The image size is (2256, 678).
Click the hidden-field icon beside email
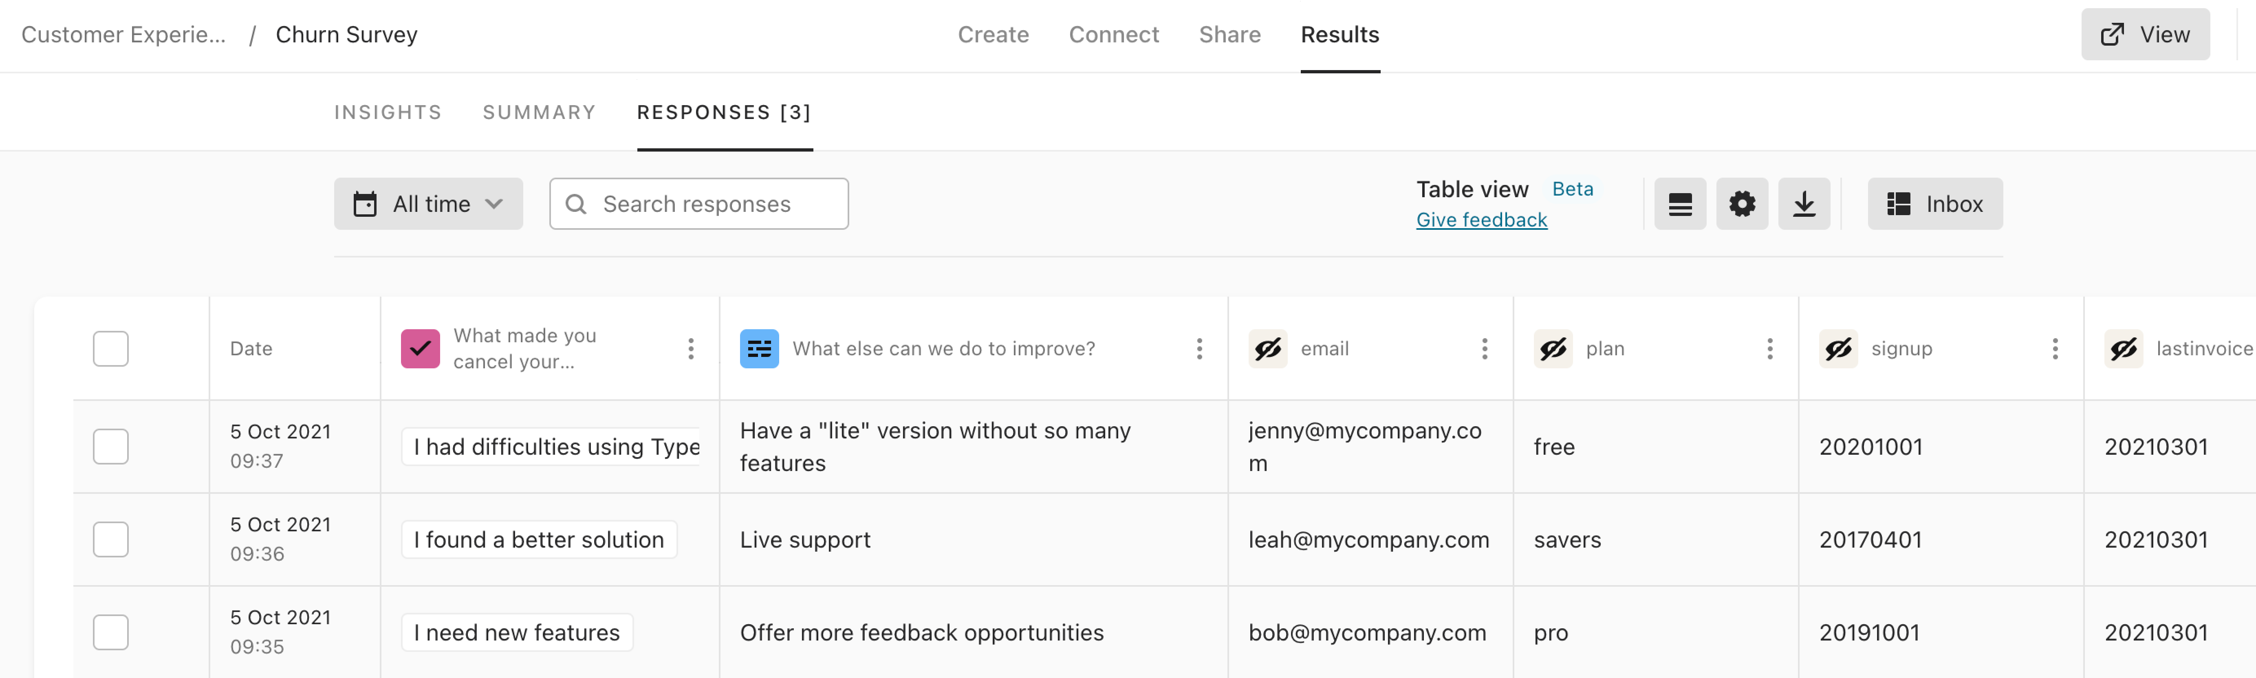click(1268, 349)
